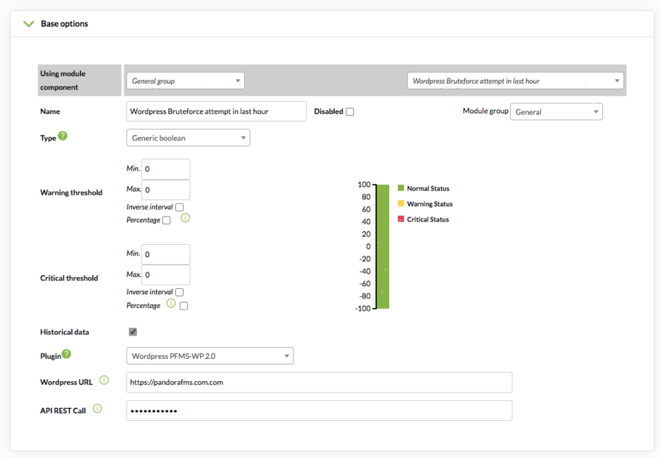Click the Using module component label

tap(63, 80)
